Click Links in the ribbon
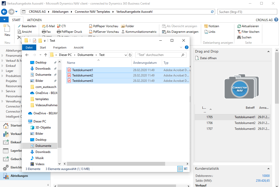Viewport: 279px width, 187px height. (x=210, y=32)
